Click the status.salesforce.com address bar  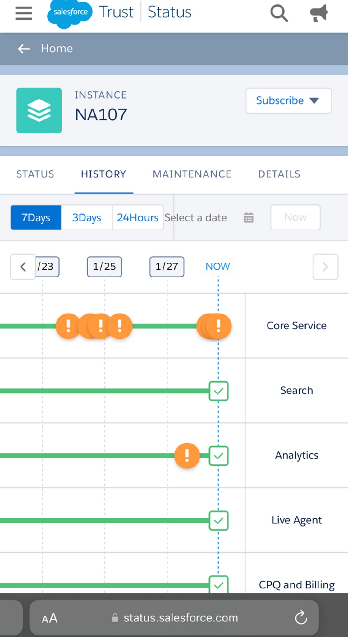[174, 618]
